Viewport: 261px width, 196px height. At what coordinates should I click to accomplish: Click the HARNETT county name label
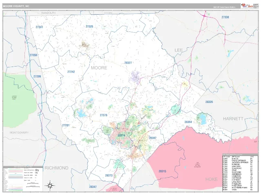(x=233, y=119)
